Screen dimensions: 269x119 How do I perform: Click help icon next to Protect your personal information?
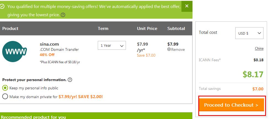70,80
